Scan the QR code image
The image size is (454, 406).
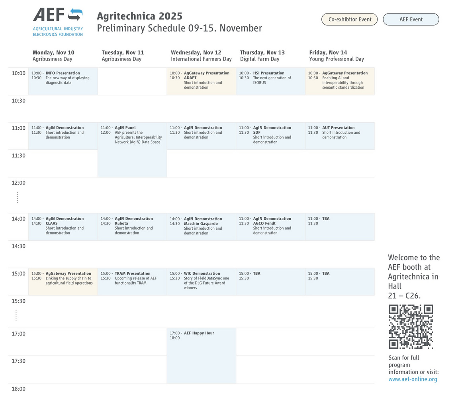(411, 327)
